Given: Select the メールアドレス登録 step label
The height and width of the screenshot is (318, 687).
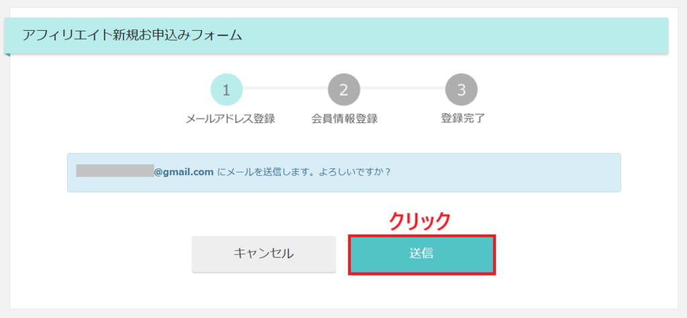Looking at the screenshot, I should point(230,119).
